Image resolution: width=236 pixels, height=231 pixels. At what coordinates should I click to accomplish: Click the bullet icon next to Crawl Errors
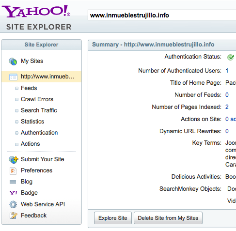coord(16,99)
